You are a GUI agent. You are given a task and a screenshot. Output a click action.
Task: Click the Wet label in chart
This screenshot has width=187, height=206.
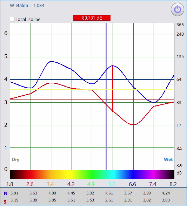[x=168, y=159]
